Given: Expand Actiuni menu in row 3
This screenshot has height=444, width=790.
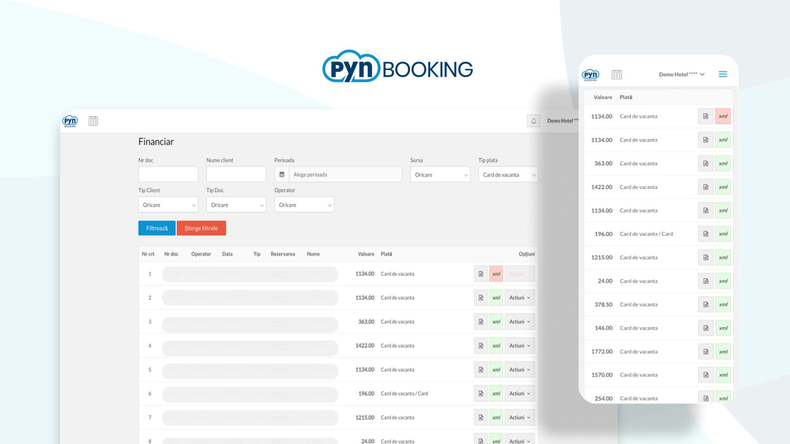Looking at the screenshot, I should pyautogui.click(x=520, y=322).
